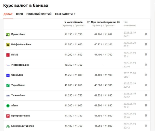Click the Сенс Банк map pin icon
The image size is (155, 131).
click(x=146, y=75)
